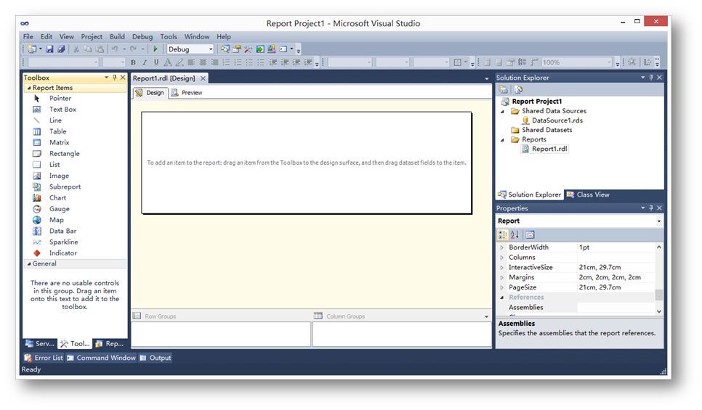Open the Command Window pane
This screenshot has height=410, width=702.
point(101,358)
